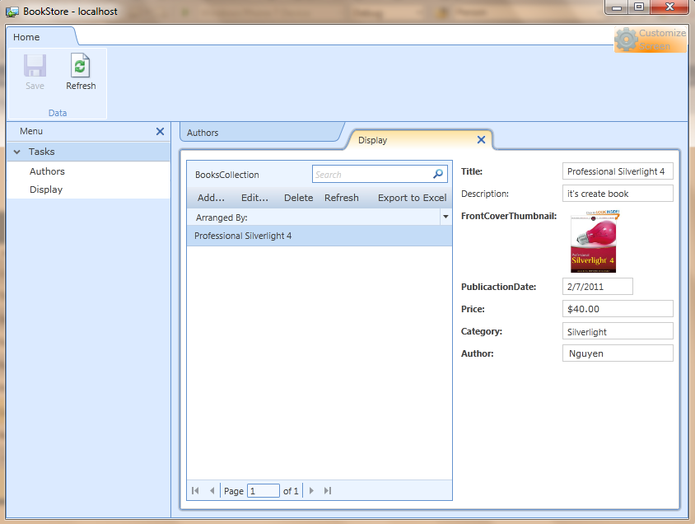Collapse the Tasks group chevron

[x=16, y=152]
